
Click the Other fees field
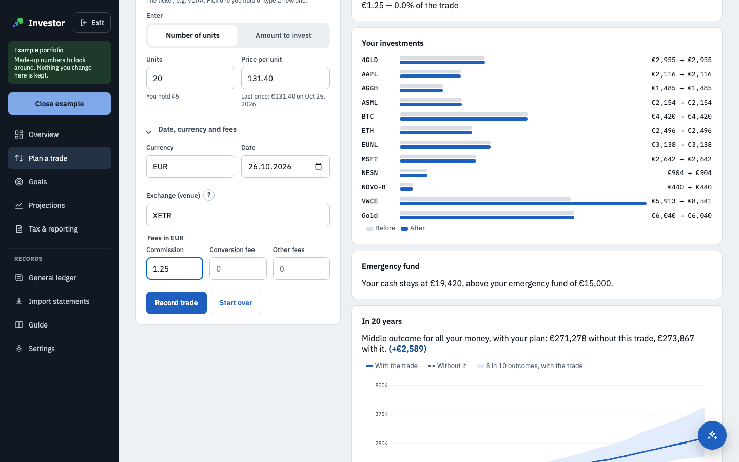[x=301, y=268]
